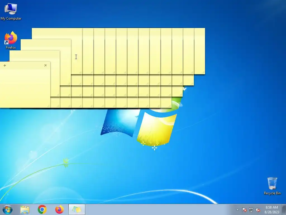Delete the front sticky note with the X
Screen dimensions: 286x215
pos(46,65)
